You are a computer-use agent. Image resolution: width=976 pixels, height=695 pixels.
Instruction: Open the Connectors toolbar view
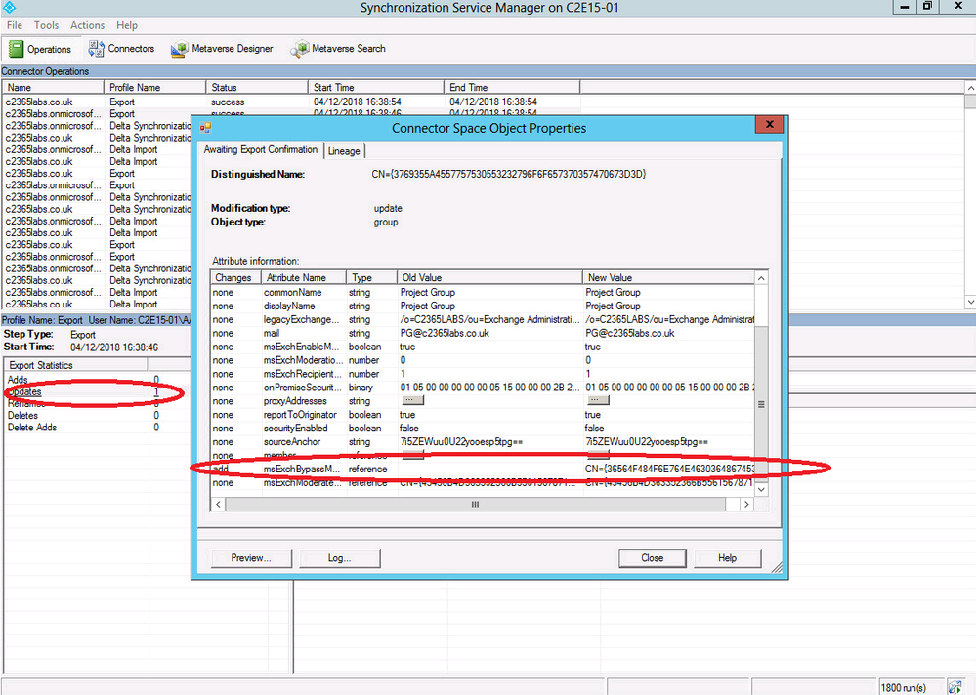pyautogui.click(x=122, y=49)
